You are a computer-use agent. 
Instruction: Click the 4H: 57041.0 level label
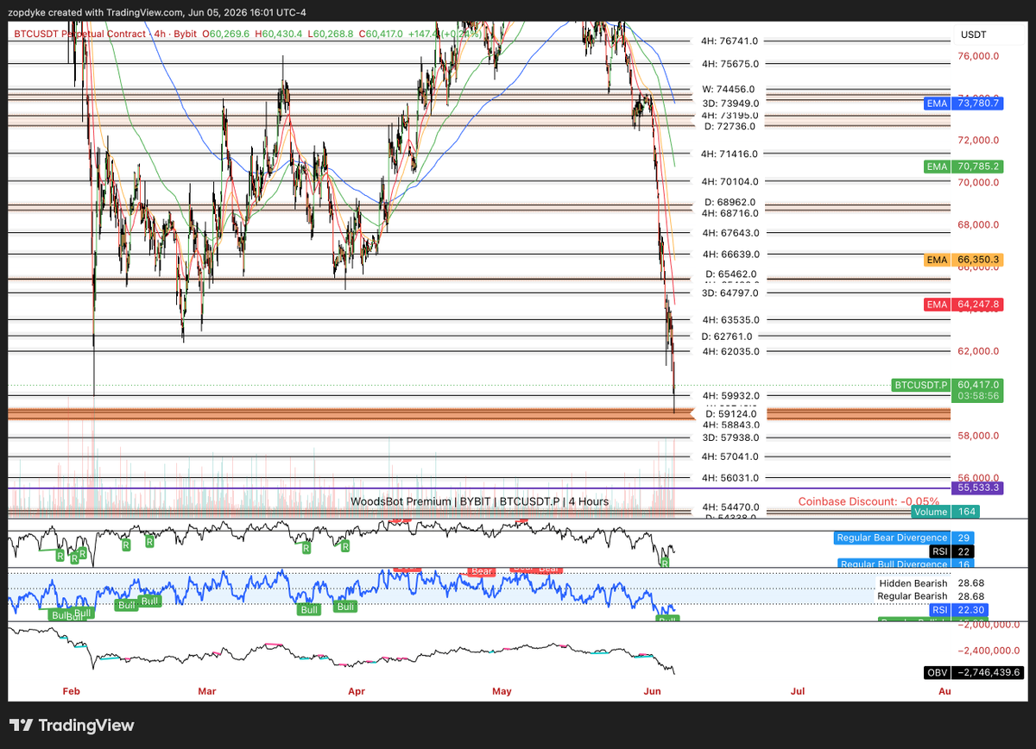tap(730, 456)
